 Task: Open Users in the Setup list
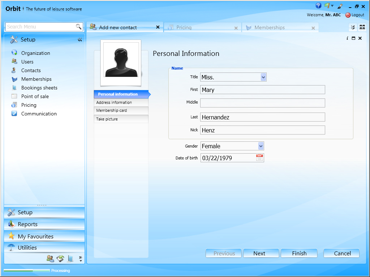27,62
